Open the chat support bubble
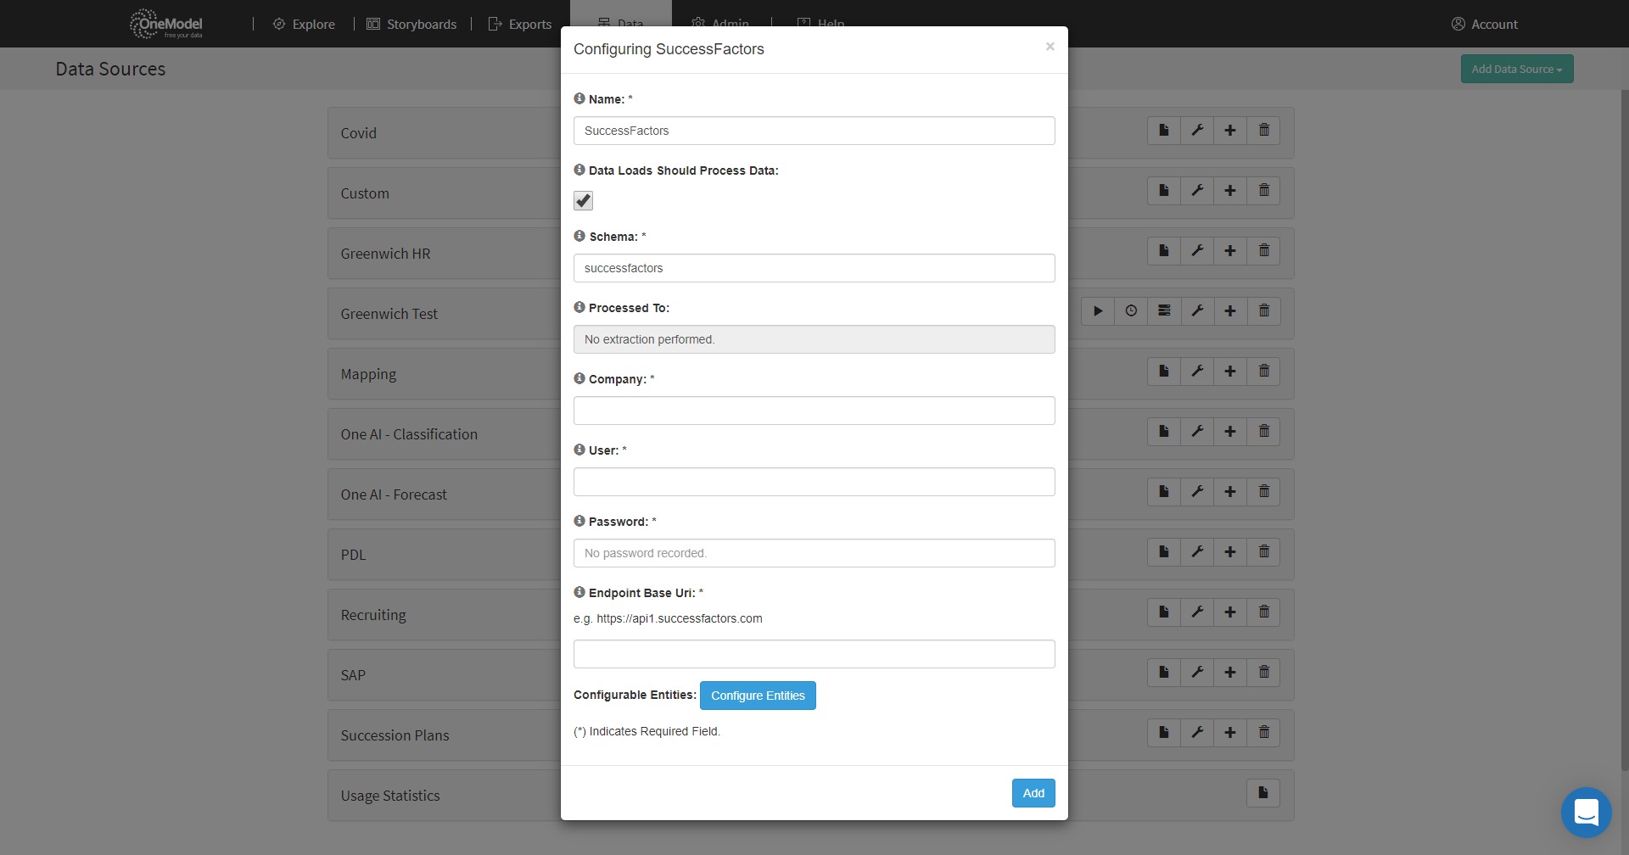1629x855 pixels. [x=1586, y=813]
